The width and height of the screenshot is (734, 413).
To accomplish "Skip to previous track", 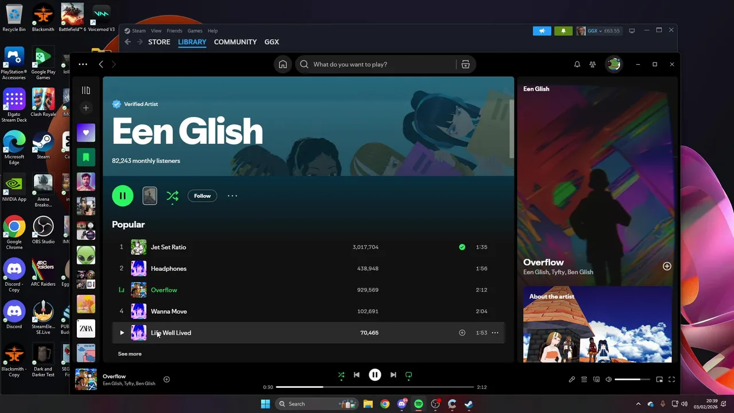I will coord(357,375).
